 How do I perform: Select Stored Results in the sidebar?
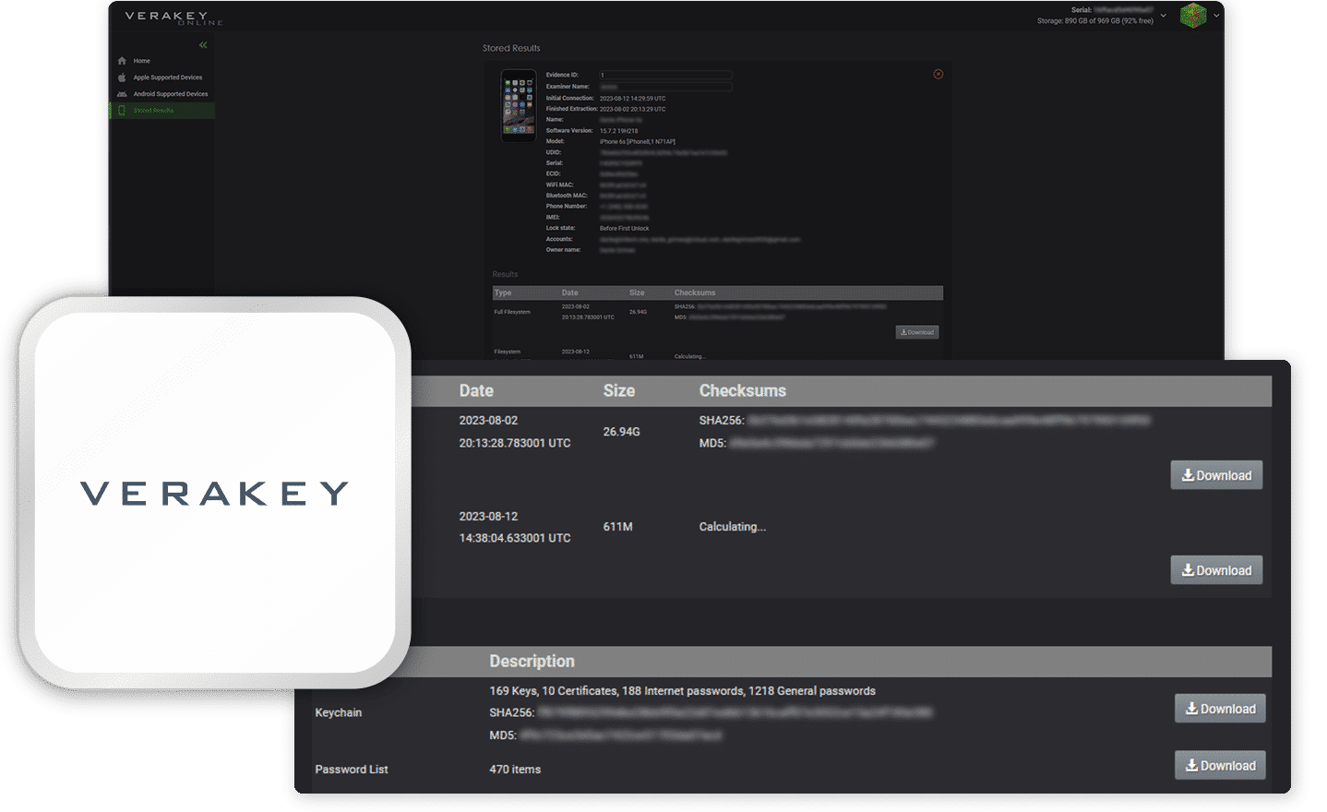tap(162, 111)
